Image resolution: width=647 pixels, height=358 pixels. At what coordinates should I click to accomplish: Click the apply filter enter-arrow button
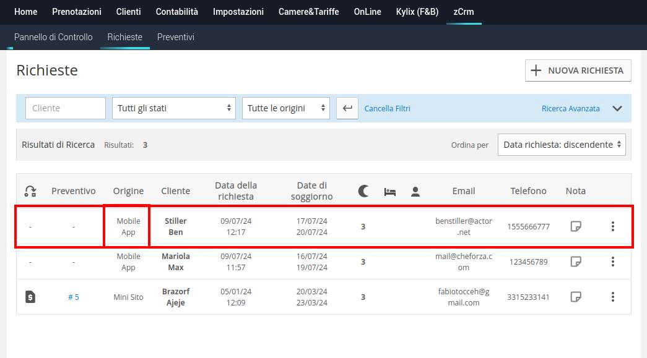click(x=347, y=108)
